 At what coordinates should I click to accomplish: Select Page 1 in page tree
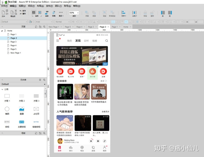click(x=13, y=34)
